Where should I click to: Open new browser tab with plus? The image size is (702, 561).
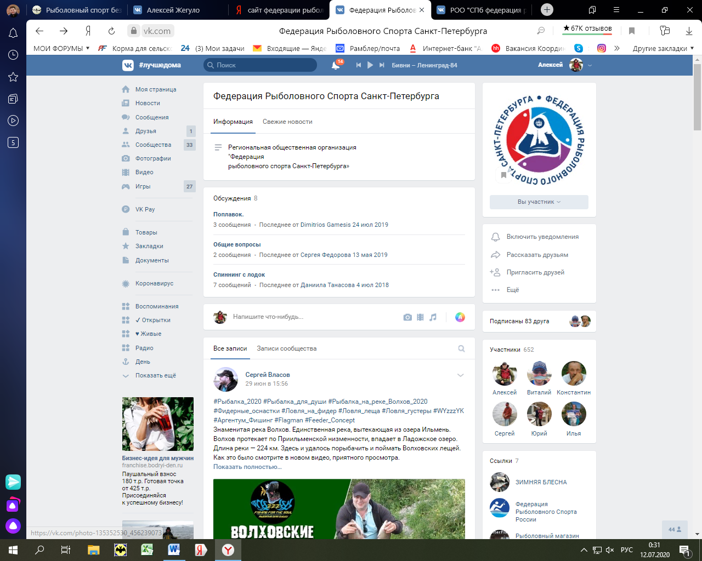[x=547, y=10]
